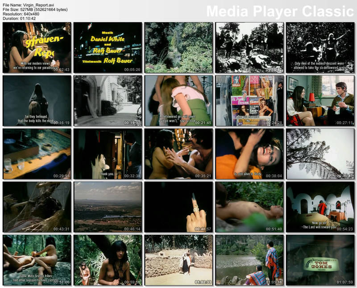Select the "Duration: 01:10:42" line

pos(19,18)
